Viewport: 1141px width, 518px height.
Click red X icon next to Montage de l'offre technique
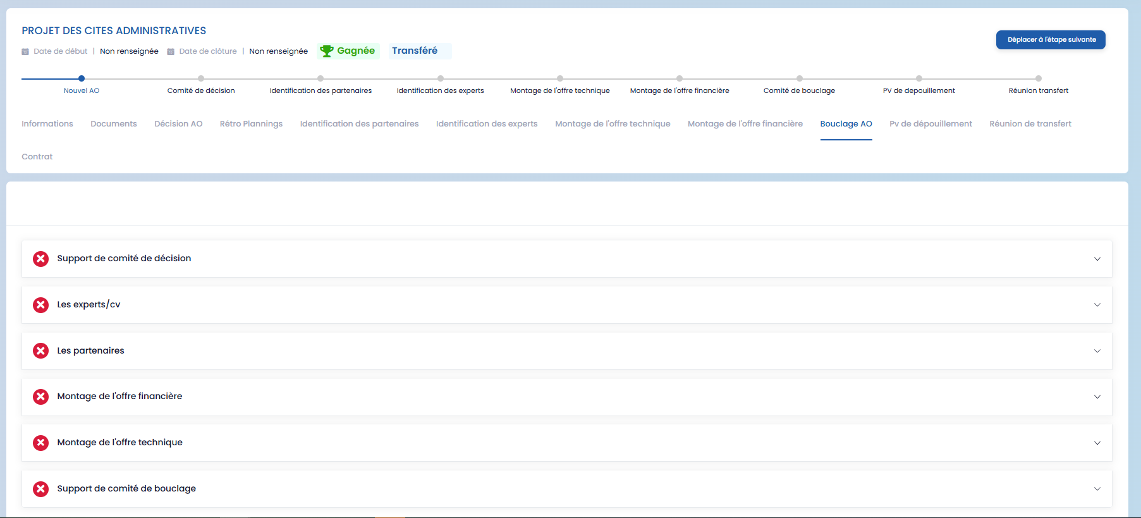tap(41, 443)
